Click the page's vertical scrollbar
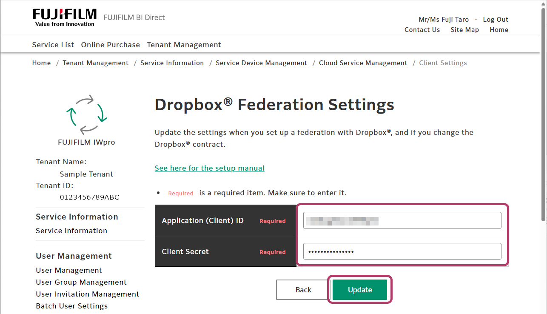 click(543, 115)
